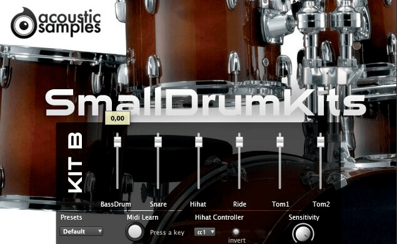Viewport: 397px width, 244px height.
Task: Click the Hihat channel label
Action: pos(198,204)
